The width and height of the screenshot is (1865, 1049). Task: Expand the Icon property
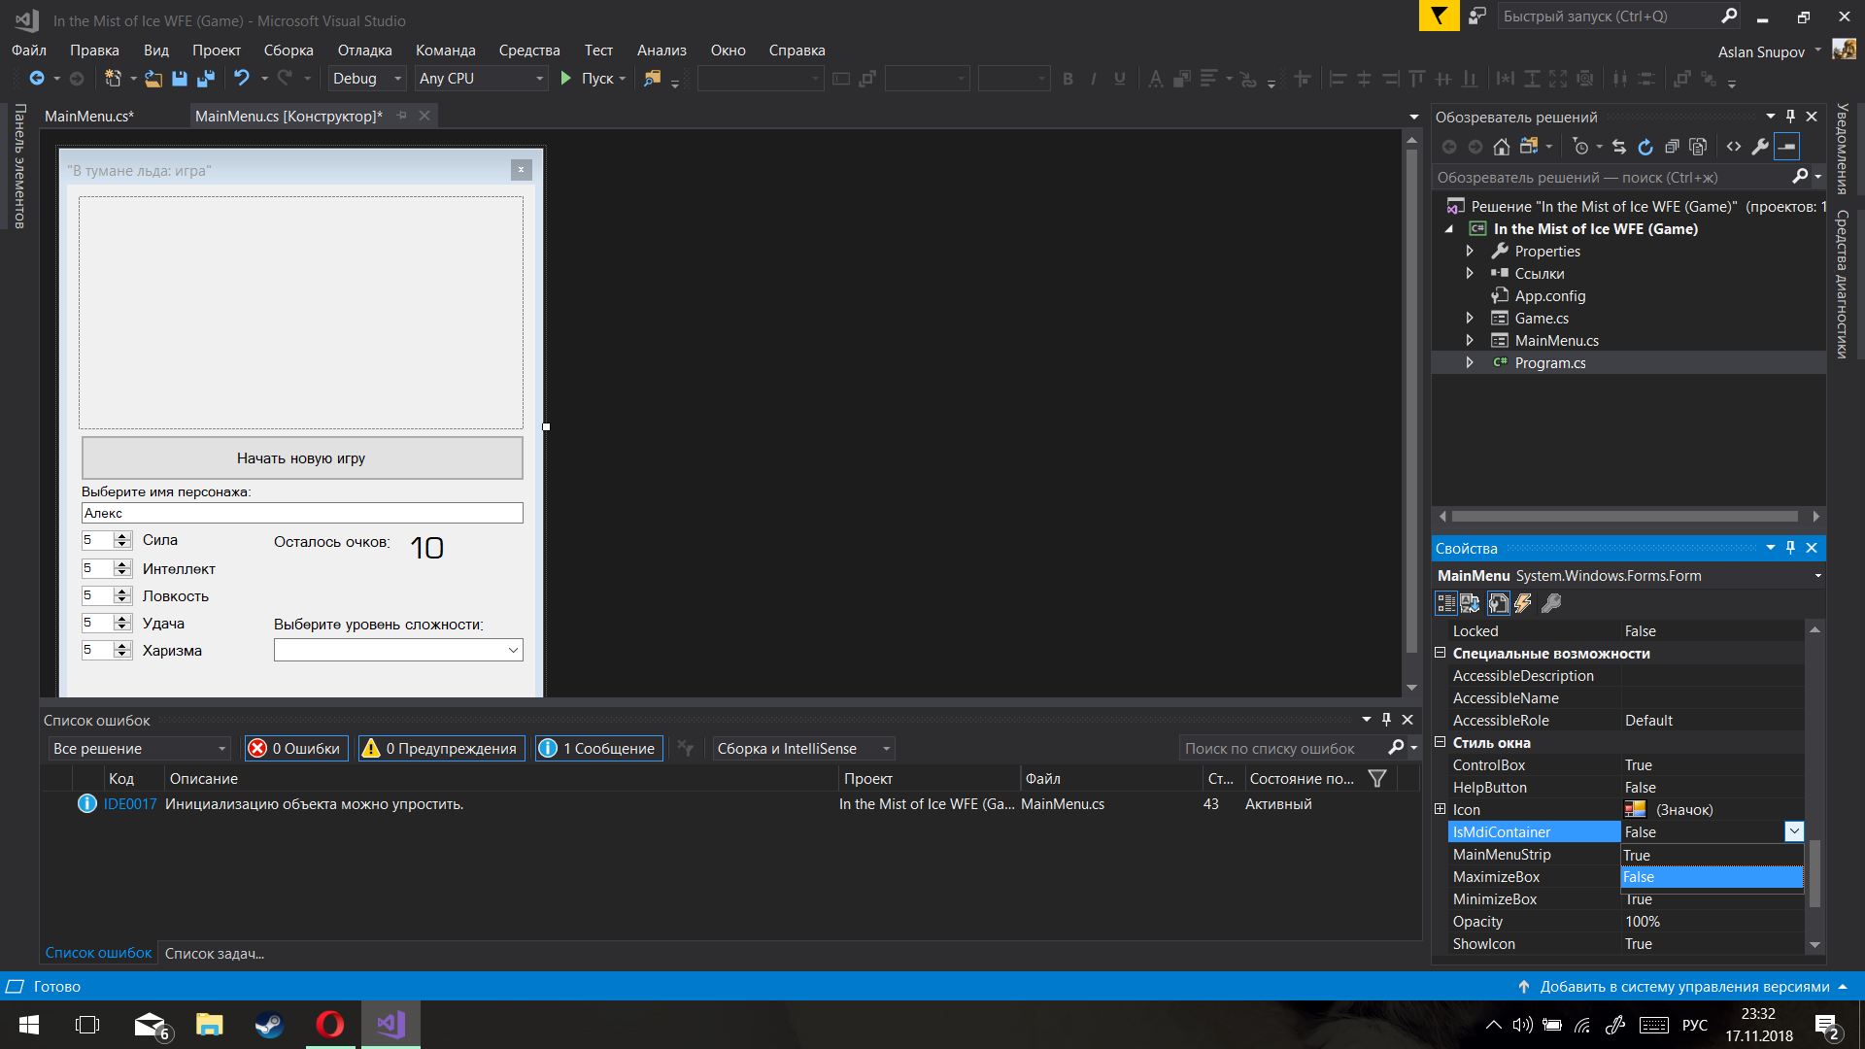(1441, 809)
